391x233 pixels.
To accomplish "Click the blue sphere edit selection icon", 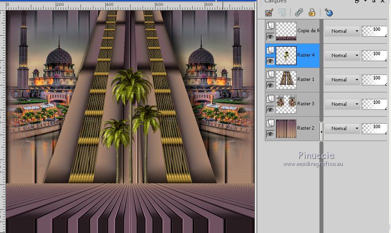I will pyautogui.click(x=329, y=12).
